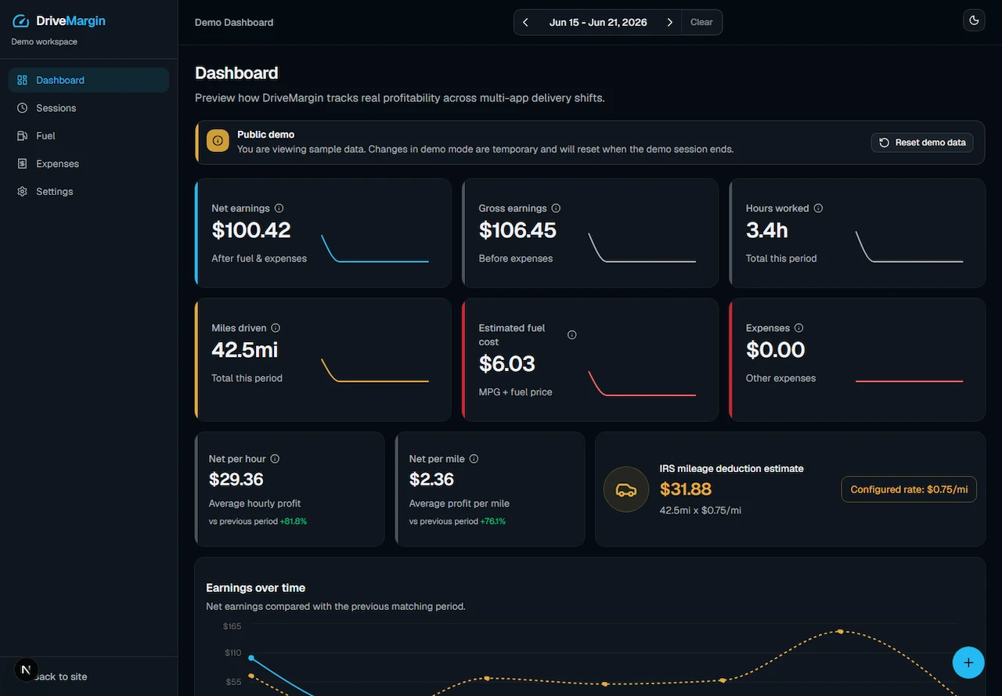Click the $2.36 net per mile value
Screen dimensions: 1002x696
[x=431, y=479]
